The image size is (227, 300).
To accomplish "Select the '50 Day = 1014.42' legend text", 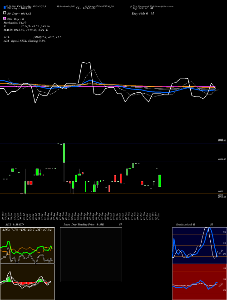I will [x=19, y=14].
